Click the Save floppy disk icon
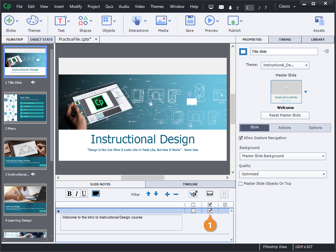Screen dimensions: 336x252 pyautogui.click(x=190, y=21)
